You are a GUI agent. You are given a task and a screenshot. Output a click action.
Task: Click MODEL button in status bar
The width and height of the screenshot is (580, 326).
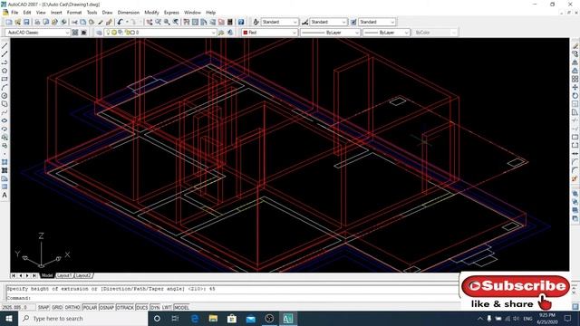point(181,307)
